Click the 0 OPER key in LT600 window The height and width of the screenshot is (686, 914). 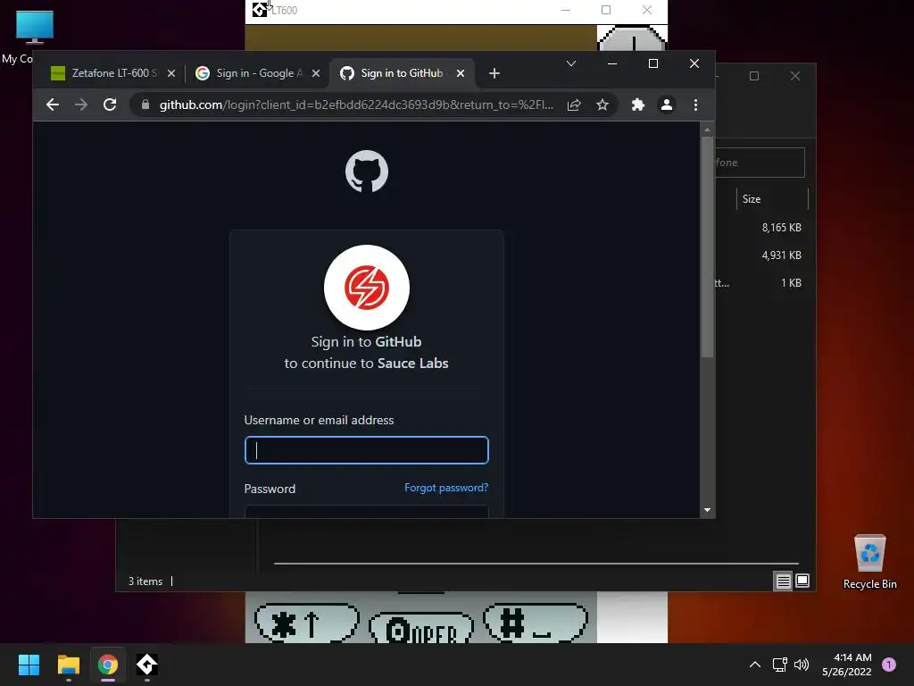tap(421, 628)
